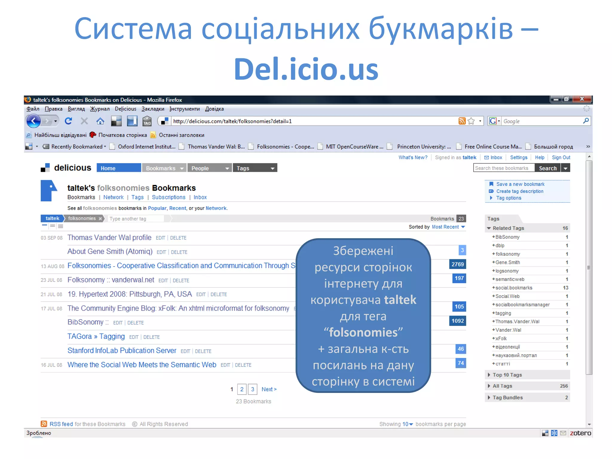Click the Next page link
Viewport: 612px width, 459px height.
pos(269,389)
